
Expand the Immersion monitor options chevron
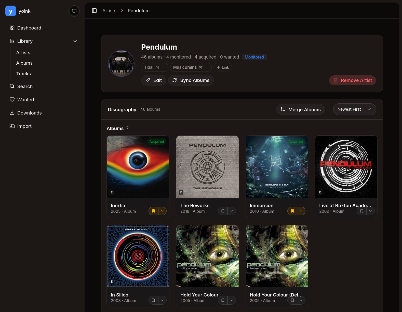coord(301,211)
